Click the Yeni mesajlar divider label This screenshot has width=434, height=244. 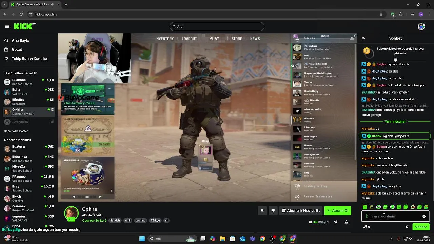pyautogui.click(x=395, y=122)
